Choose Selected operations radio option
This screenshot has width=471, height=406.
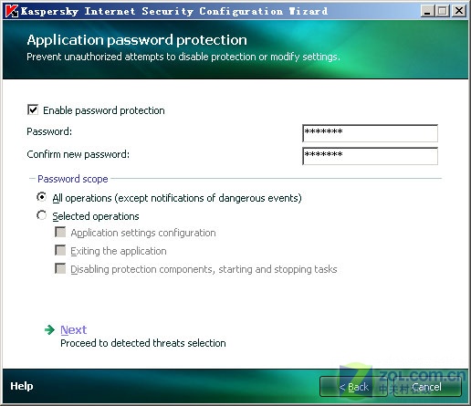pyautogui.click(x=41, y=215)
